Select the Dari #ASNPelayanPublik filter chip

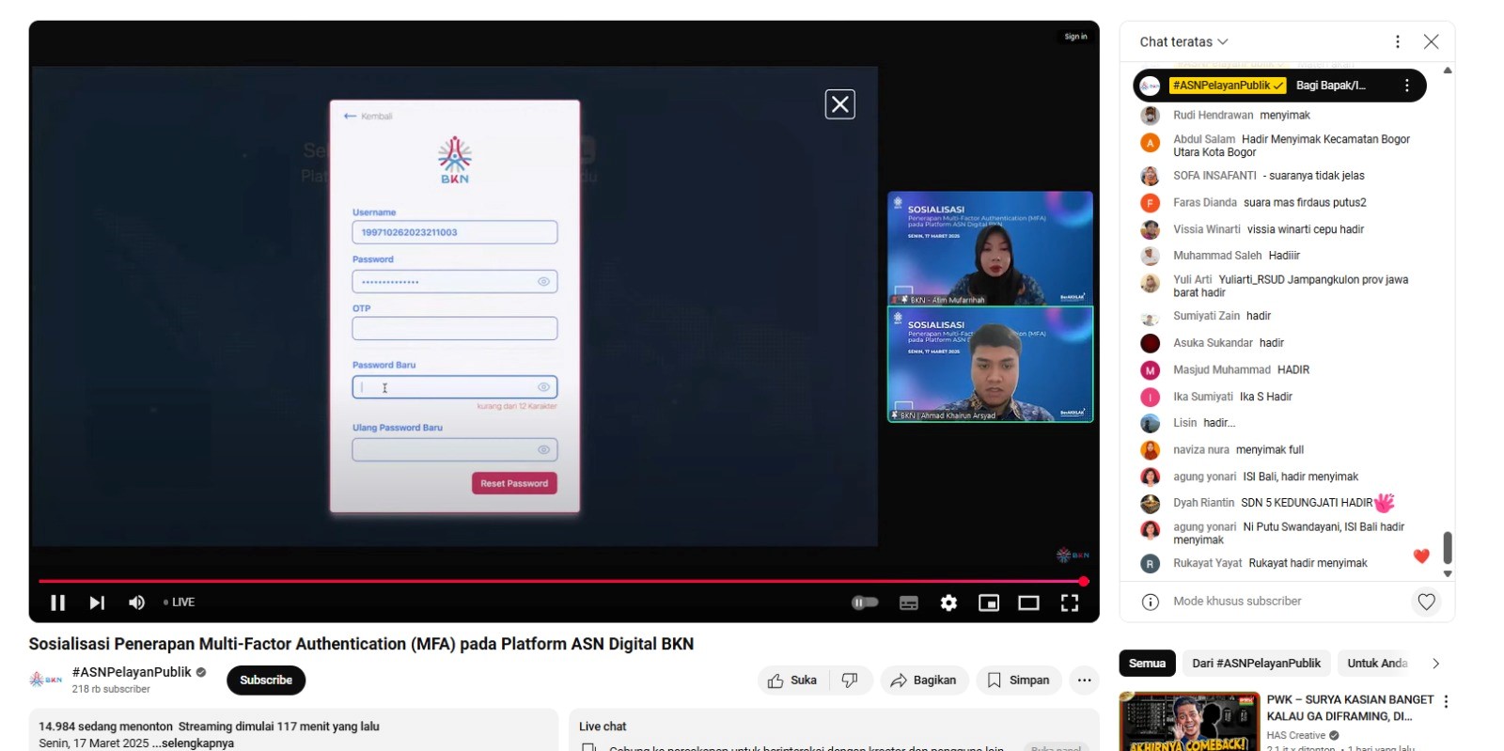tap(1256, 664)
